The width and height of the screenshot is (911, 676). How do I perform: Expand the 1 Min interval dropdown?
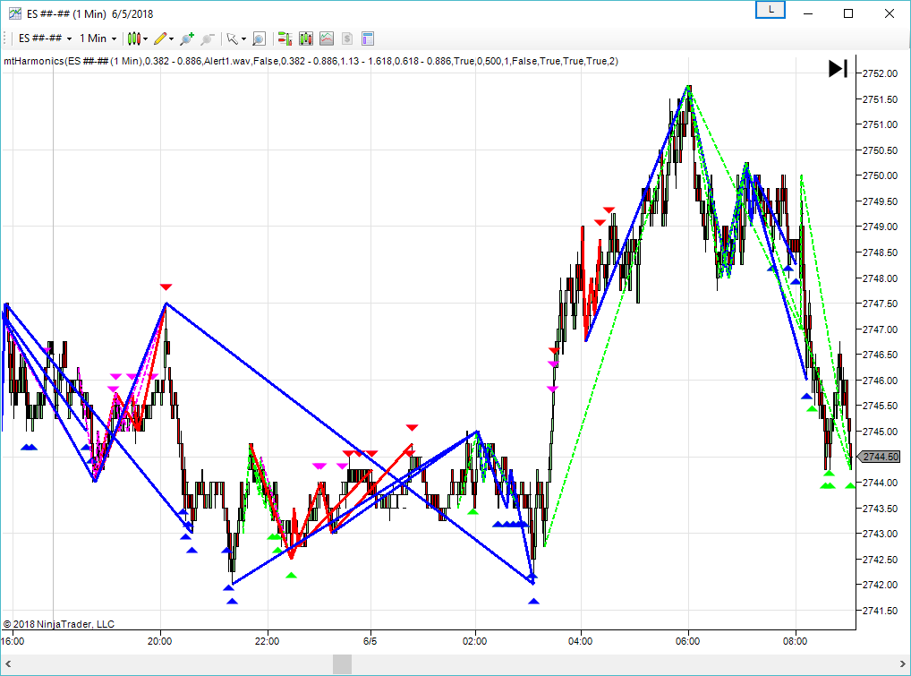98,39
